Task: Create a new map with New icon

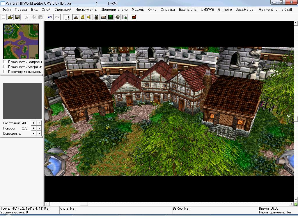Action: pos(3,17)
